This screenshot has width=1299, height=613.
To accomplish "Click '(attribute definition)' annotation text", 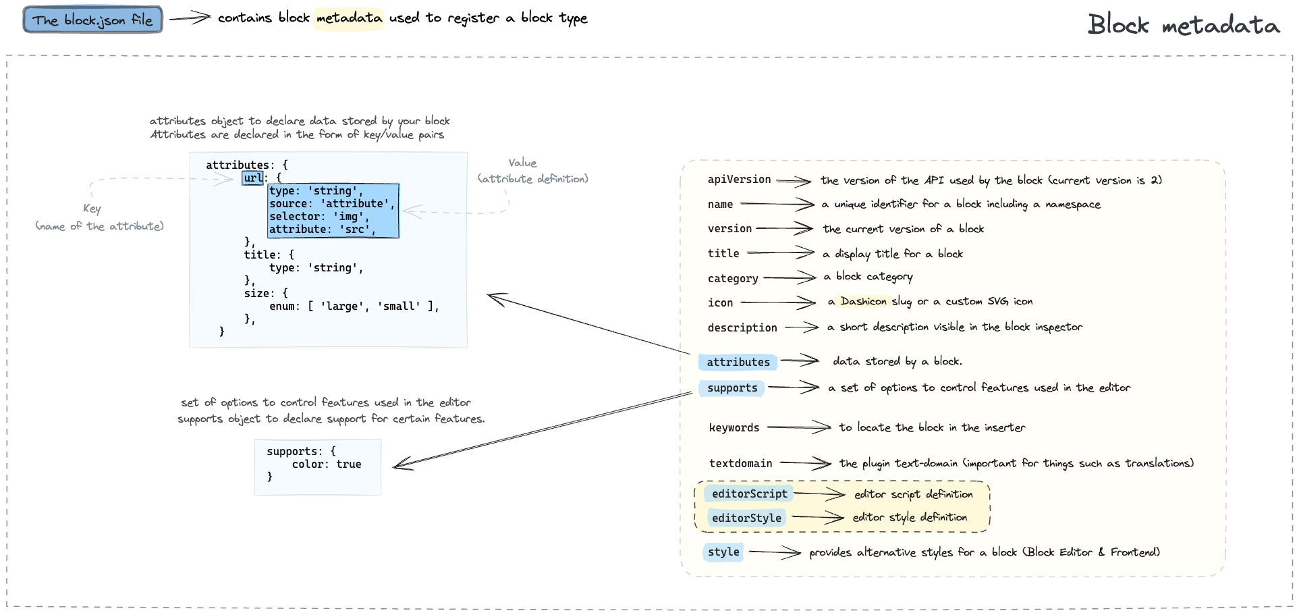I will pos(533,179).
